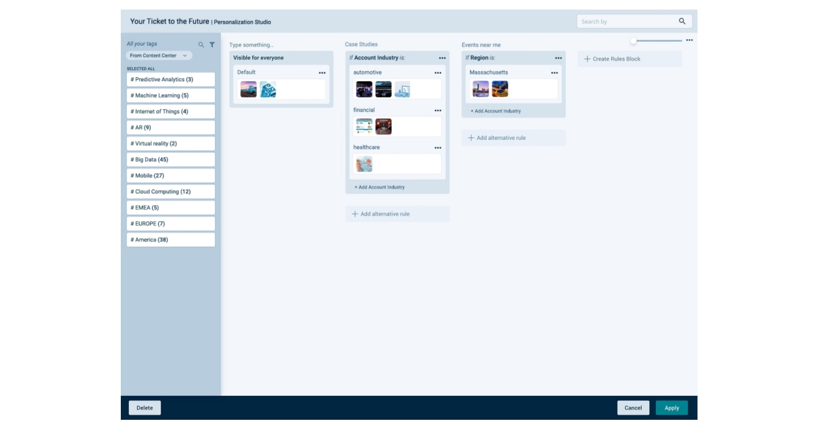Open the Account Industry rule header menu

[x=442, y=58]
